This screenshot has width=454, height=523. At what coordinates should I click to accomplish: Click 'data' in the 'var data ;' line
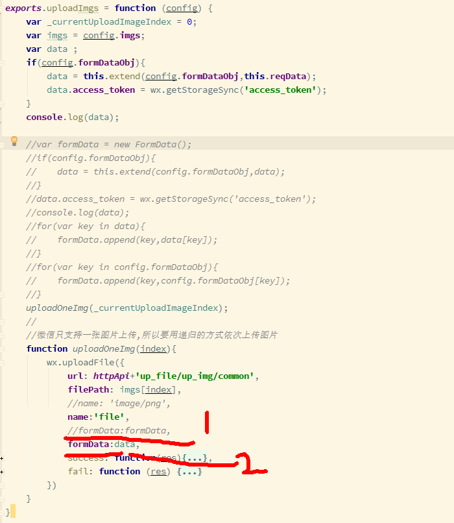57,49
